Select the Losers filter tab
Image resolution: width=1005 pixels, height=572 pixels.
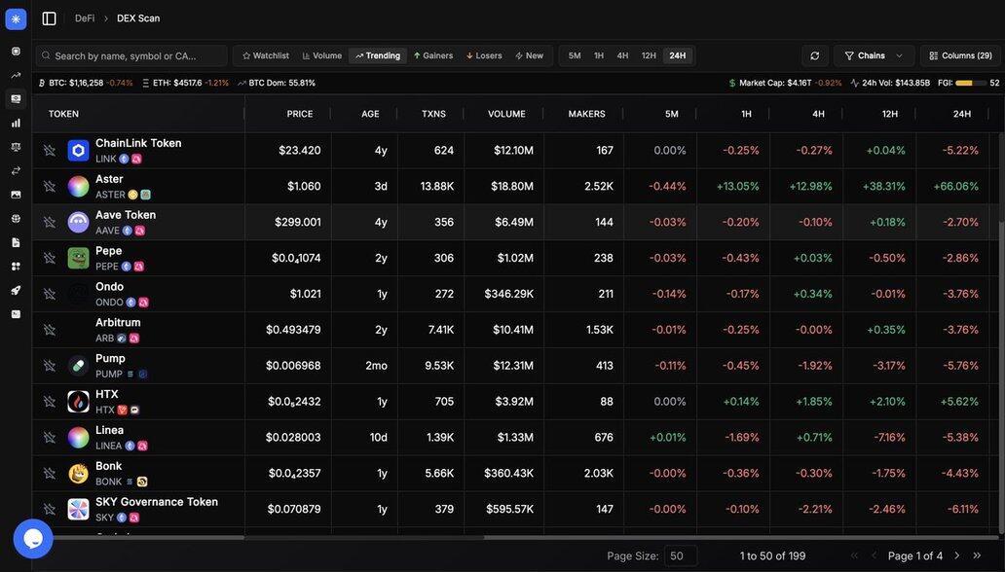(x=484, y=55)
